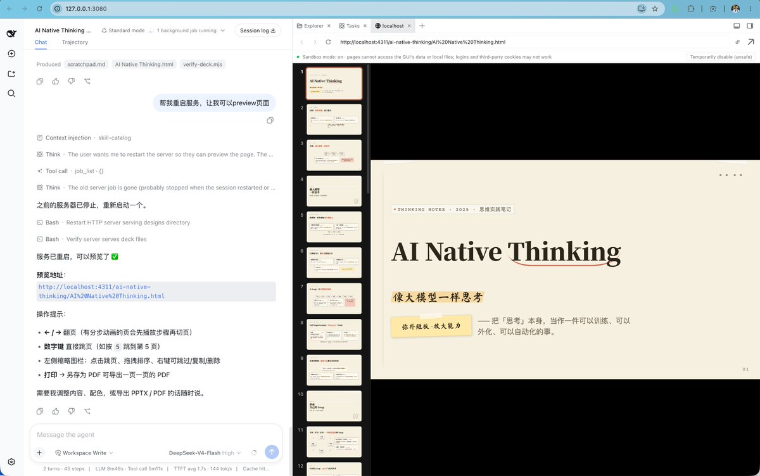Expand the Think step about restarting server
This screenshot has width=760, height=476.
tap(156, 154)
